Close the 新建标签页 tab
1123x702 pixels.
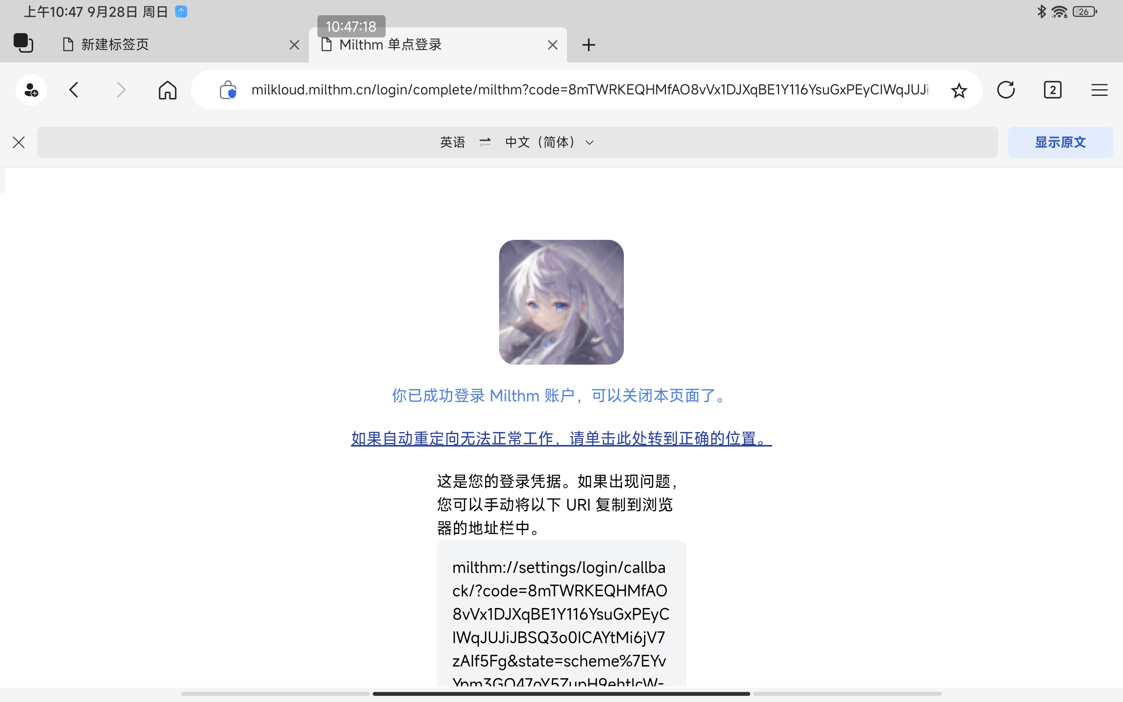pyautogui.click(x=294, y=45)
